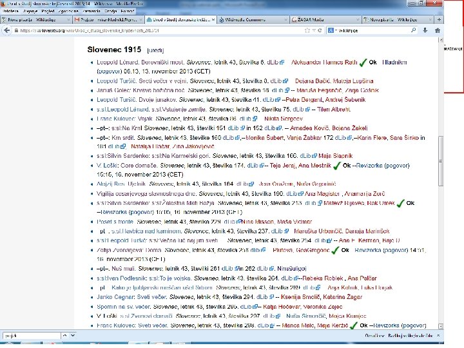Go to the home page icon
Viewport: 464px width, 348px height.
coord(438,30)
